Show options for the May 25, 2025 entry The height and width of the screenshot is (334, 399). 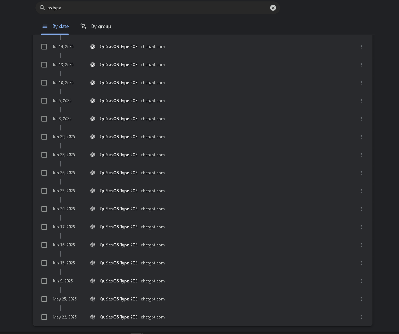coord(361,299)
